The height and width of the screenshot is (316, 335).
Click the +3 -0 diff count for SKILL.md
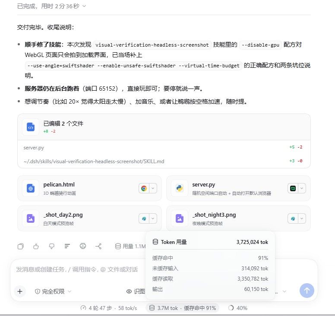[296, 161]
